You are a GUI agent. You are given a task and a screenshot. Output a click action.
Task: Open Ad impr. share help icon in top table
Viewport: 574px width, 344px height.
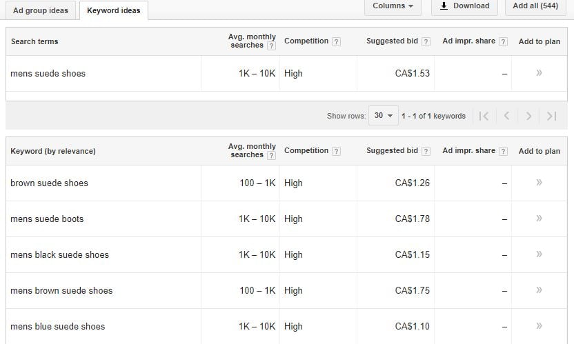point(504,42)
